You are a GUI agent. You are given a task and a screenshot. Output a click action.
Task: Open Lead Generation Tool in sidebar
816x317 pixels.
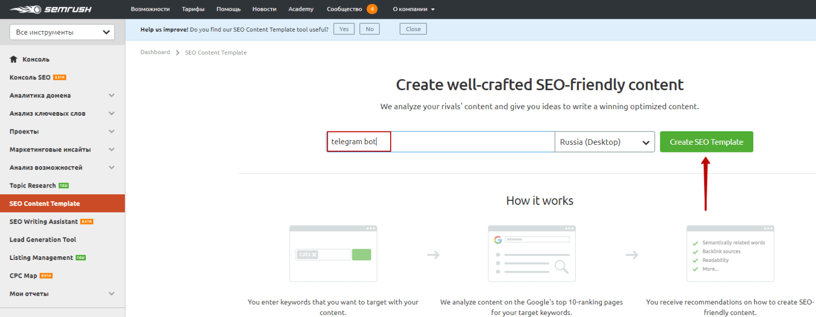(x=43, y=240)
